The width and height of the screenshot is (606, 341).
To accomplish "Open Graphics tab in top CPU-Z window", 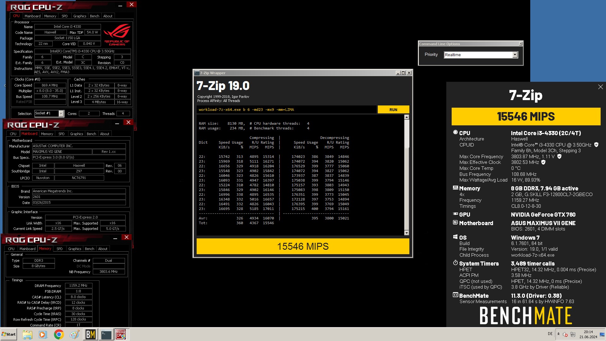I will pyautogui.click(x=80, y=16).
